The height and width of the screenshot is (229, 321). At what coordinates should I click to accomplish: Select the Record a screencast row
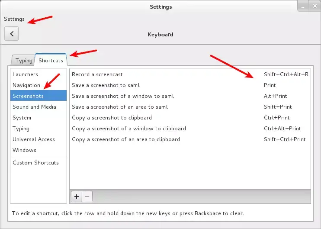(x=190, y=74)
